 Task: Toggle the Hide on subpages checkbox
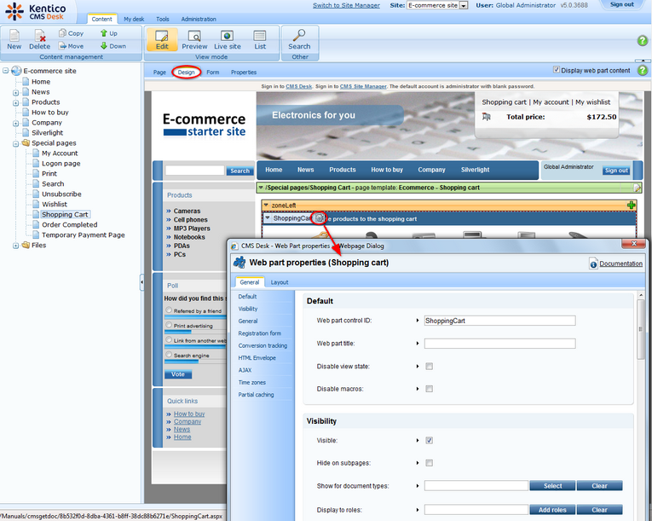(429, 463)
